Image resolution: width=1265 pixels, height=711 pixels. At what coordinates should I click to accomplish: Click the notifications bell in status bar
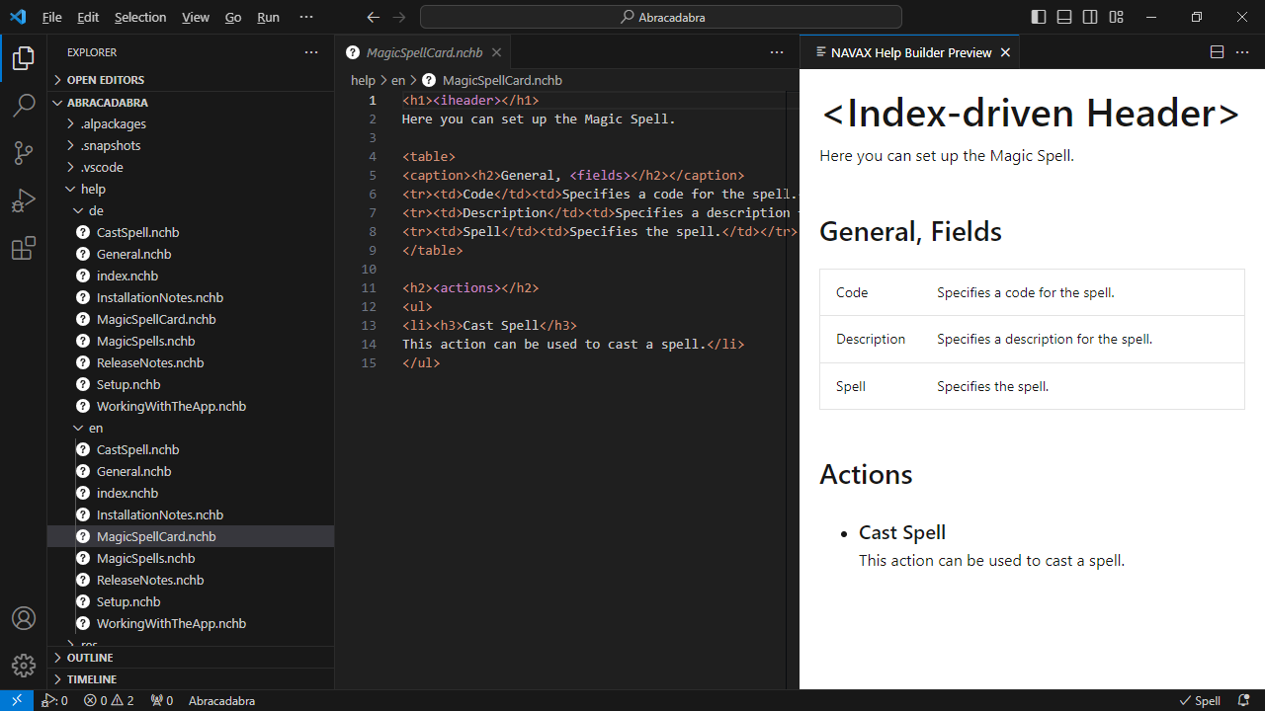click(x=1244, y=700)
